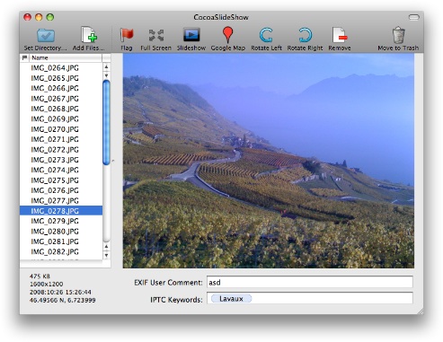Click the Name column header

click(66, 57)
